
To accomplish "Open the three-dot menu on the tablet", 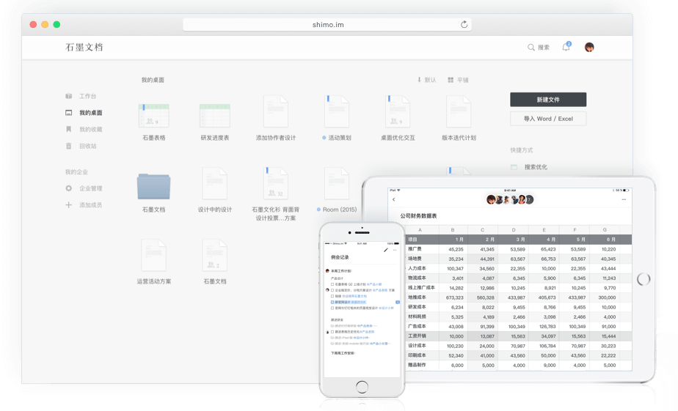I will tap(624, 199).
